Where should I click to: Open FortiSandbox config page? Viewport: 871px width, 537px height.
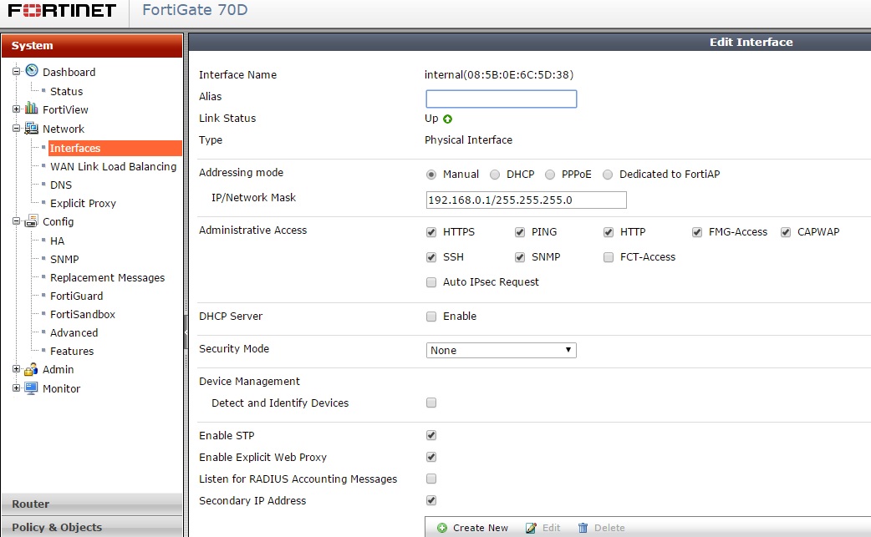click(82, 314)
